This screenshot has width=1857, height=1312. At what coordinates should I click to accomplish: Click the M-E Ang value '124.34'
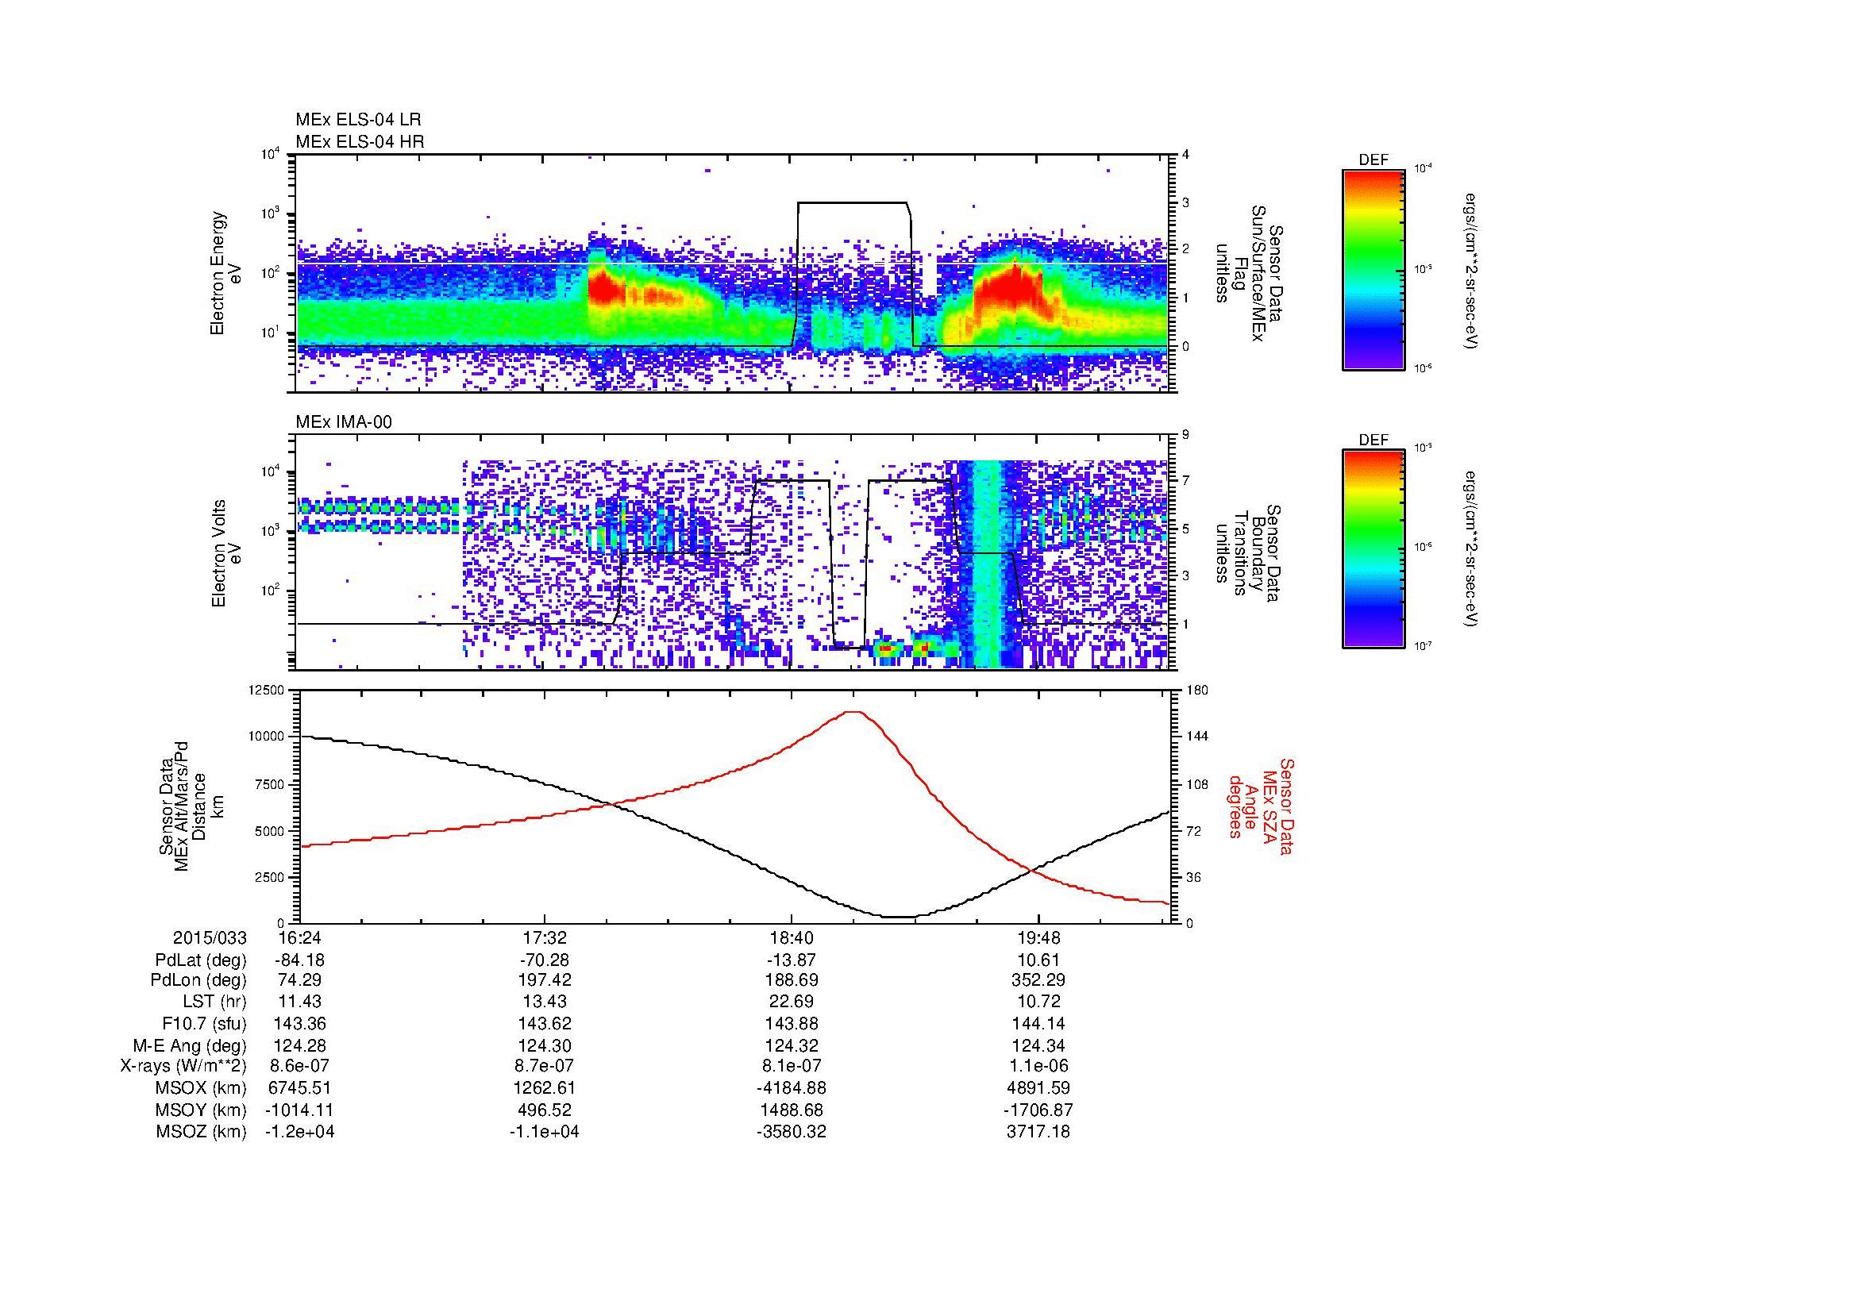[x=1038, y=1045]
